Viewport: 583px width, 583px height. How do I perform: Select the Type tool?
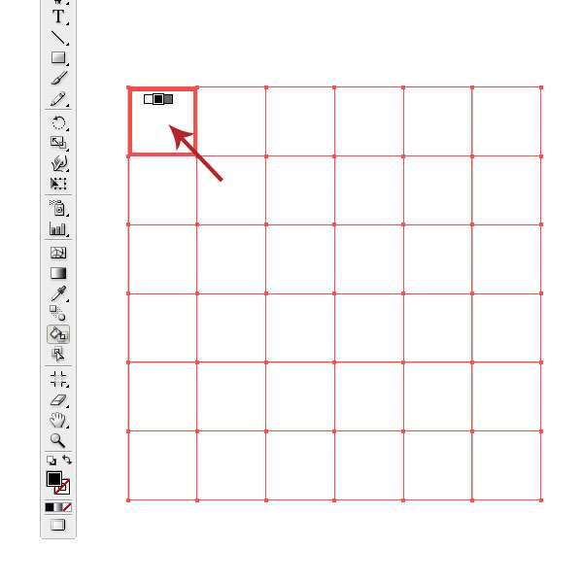click(x=58, y=17)
